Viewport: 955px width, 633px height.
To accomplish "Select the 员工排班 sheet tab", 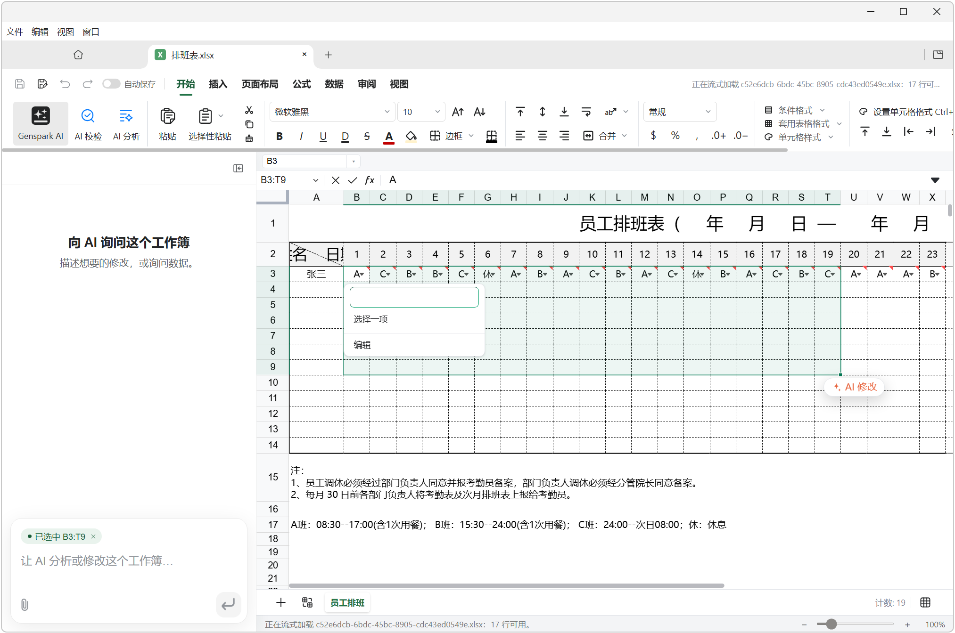I will 347,603.
